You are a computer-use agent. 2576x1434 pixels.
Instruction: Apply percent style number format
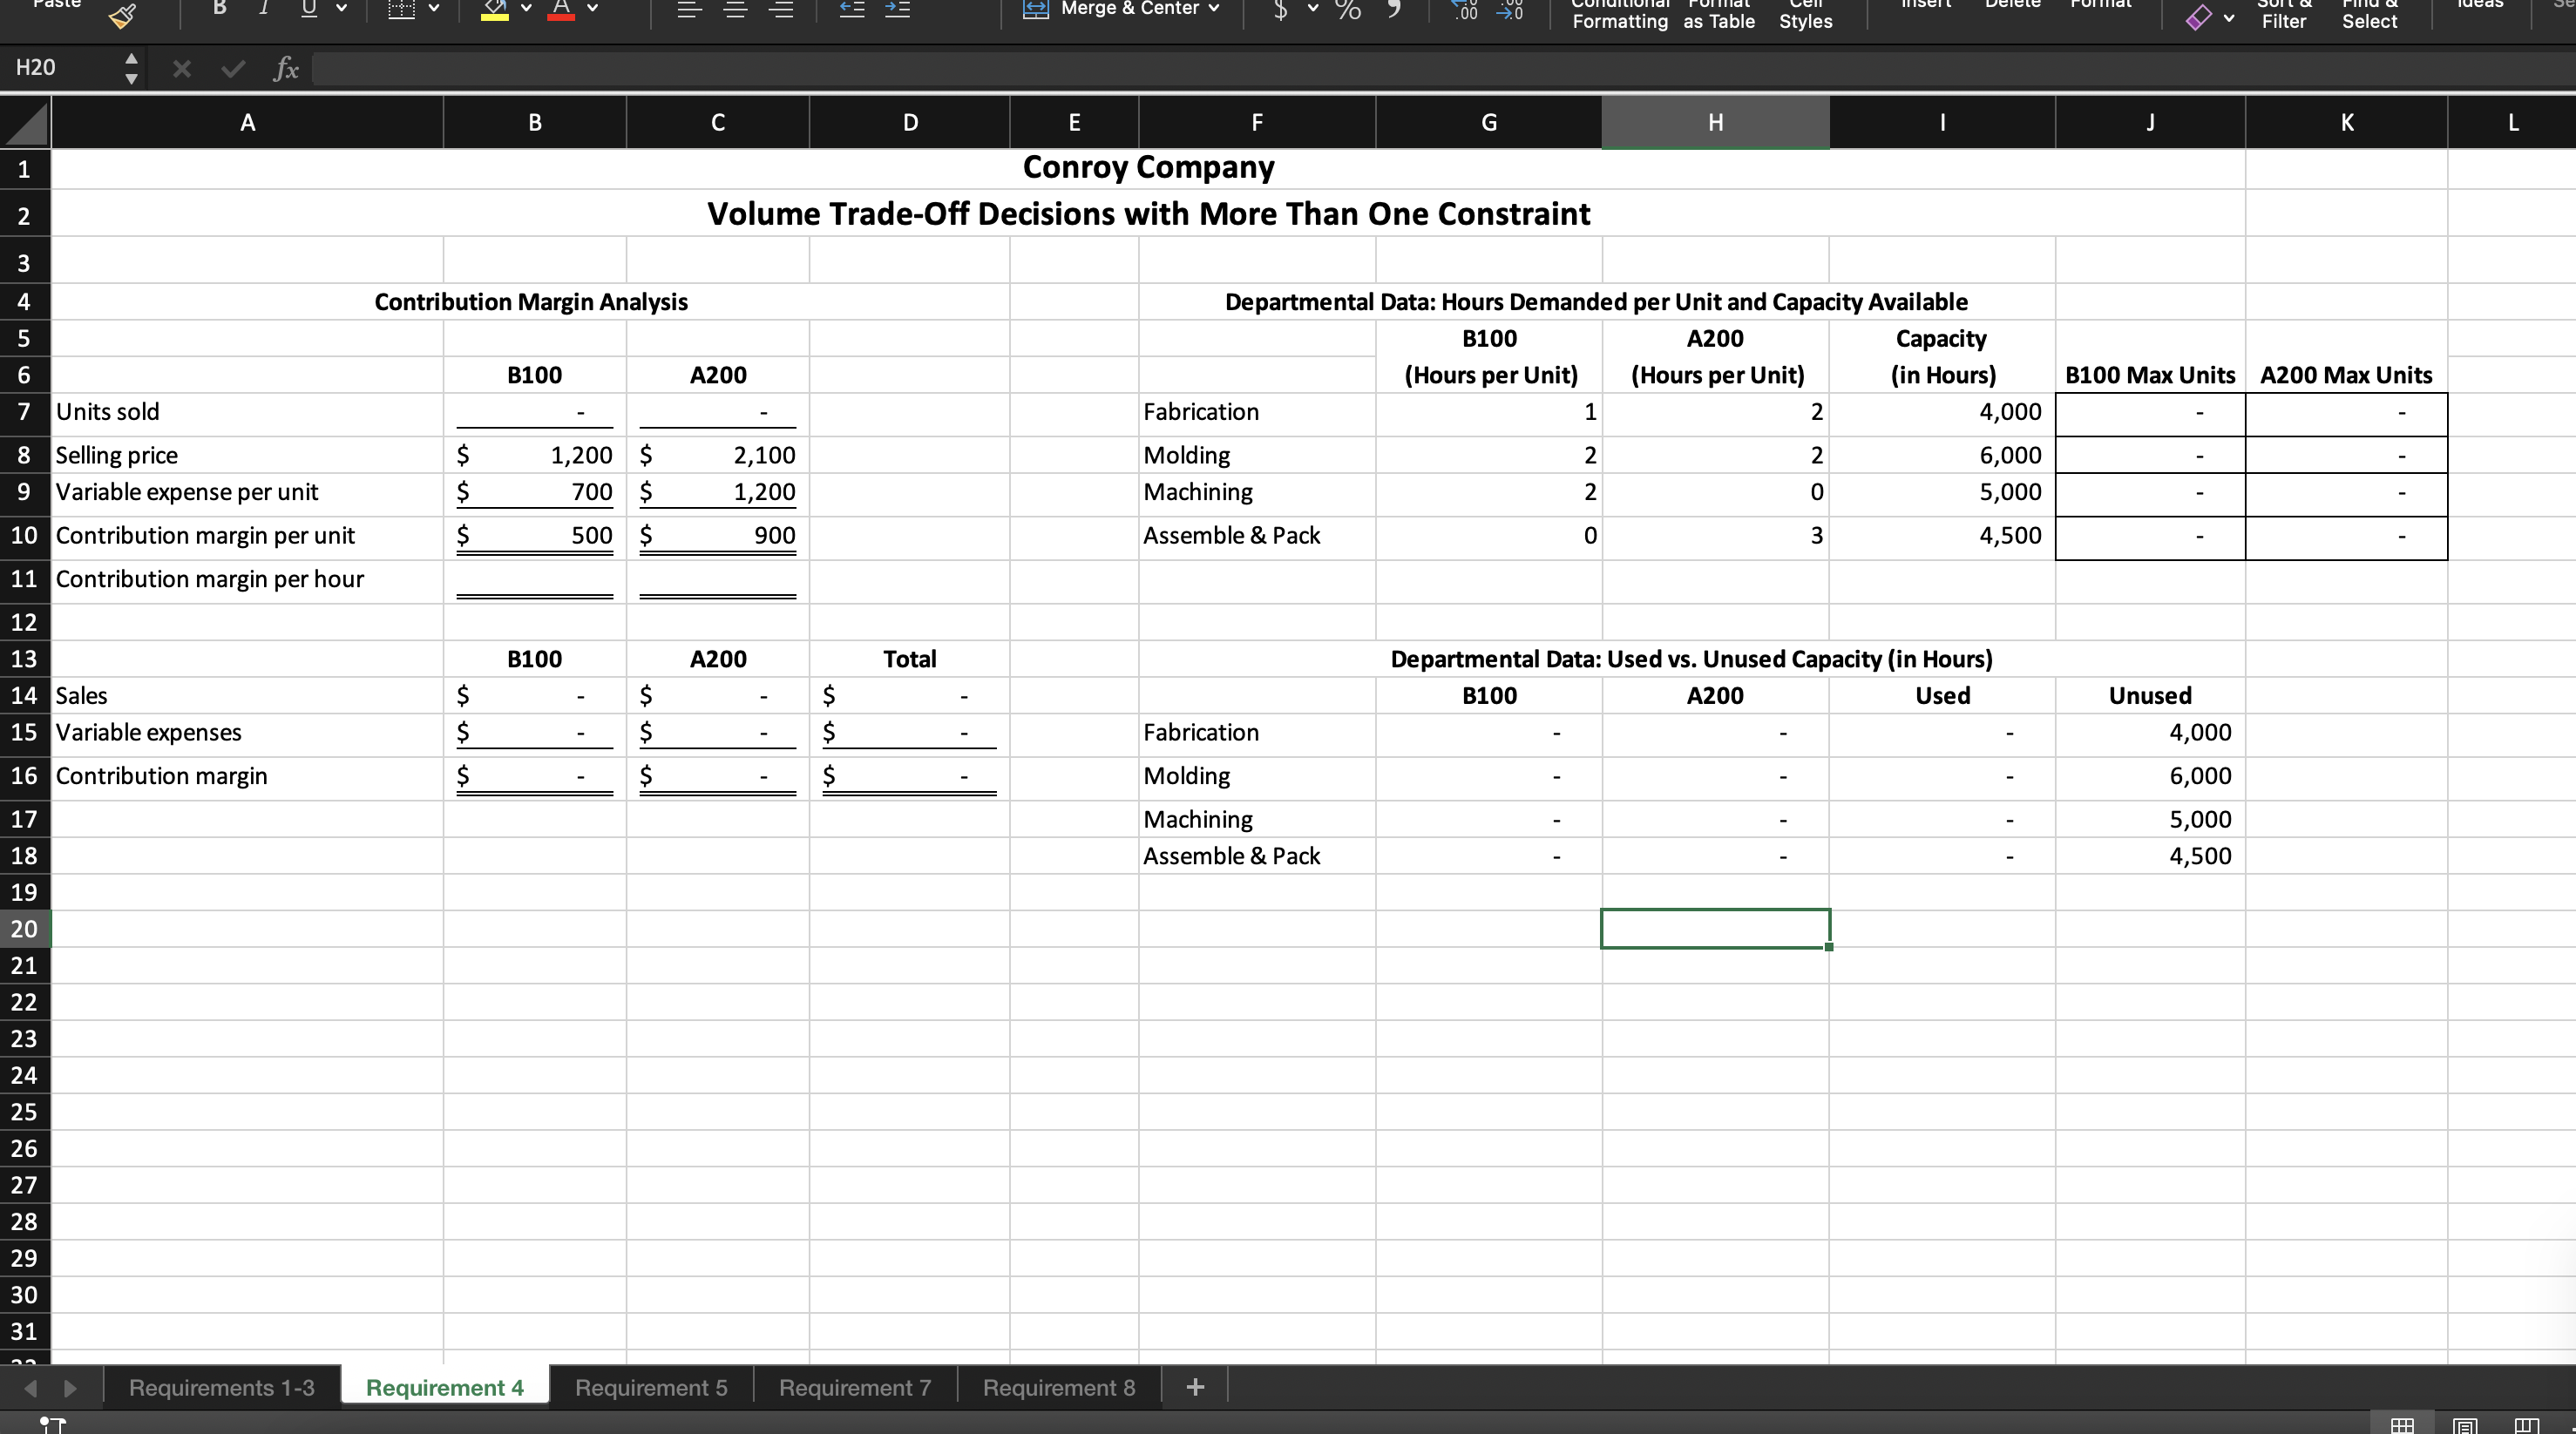click(x=1348, y=10)
